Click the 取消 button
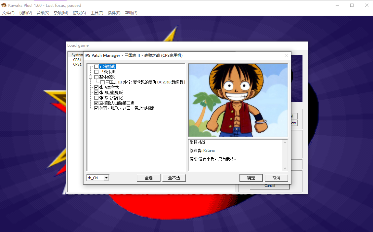The image size is (373, 232). click(x=277, y=178)
